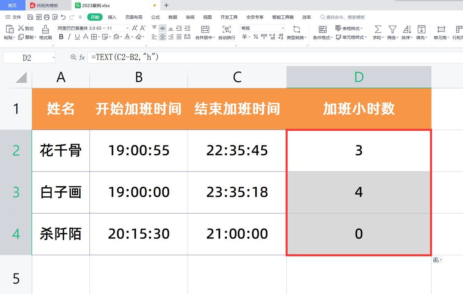Apply justify alignment to text
This screenshot has height=294, width=463.
(x=179, y=36)
